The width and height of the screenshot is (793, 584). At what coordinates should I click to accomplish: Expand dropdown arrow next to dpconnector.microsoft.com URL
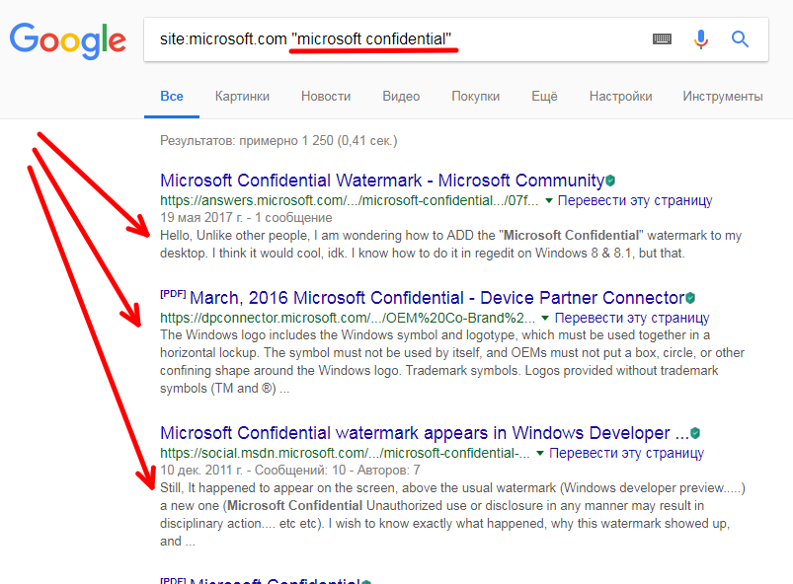tap(544, 318)
